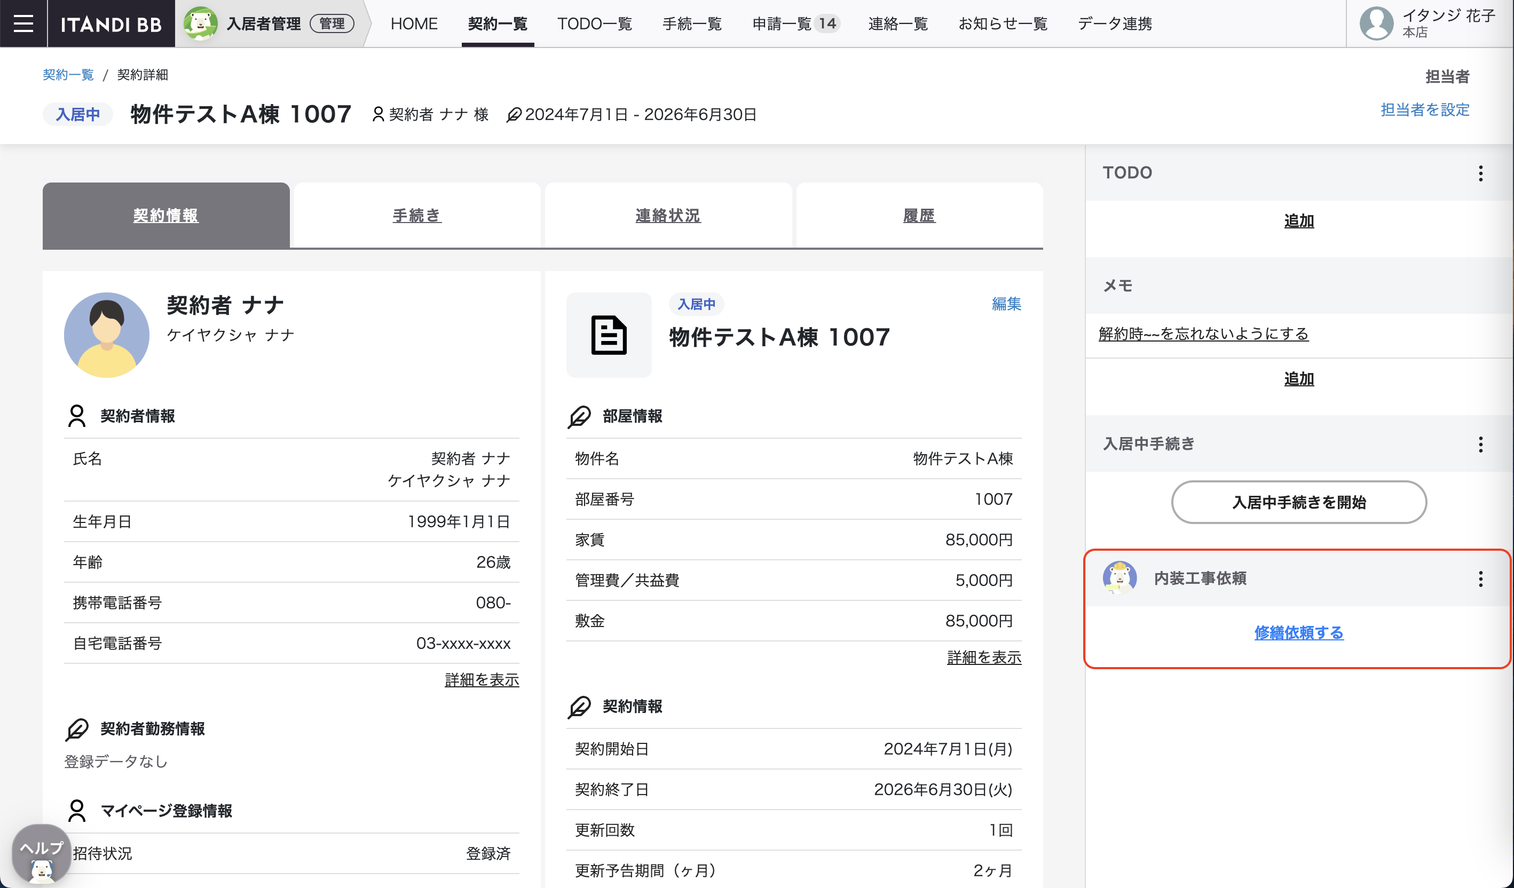Expand 詳細を表示 under 部屋情報

pos(983,657)
